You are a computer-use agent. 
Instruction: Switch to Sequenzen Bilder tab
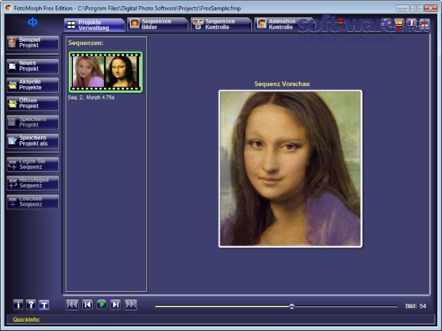(157, 24)
